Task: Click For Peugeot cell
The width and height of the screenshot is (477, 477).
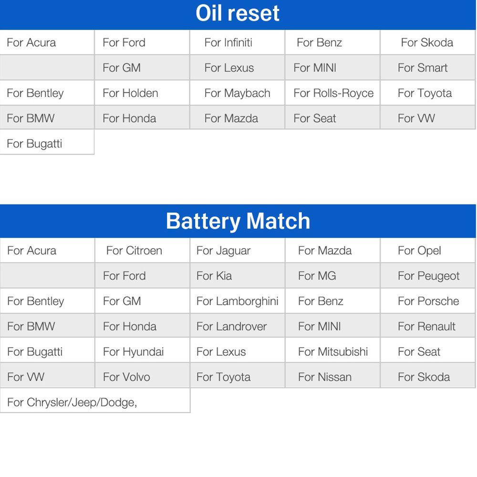Action: 428,276
